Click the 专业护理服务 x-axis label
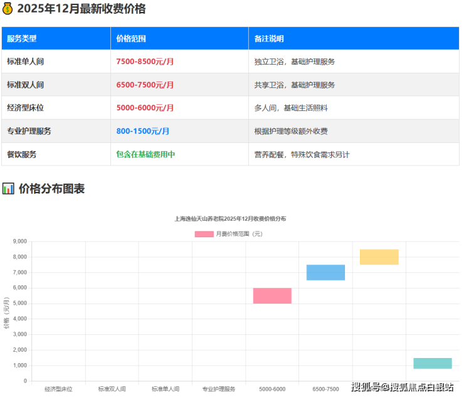The image size is (464, 397). [x=219, y=389]
